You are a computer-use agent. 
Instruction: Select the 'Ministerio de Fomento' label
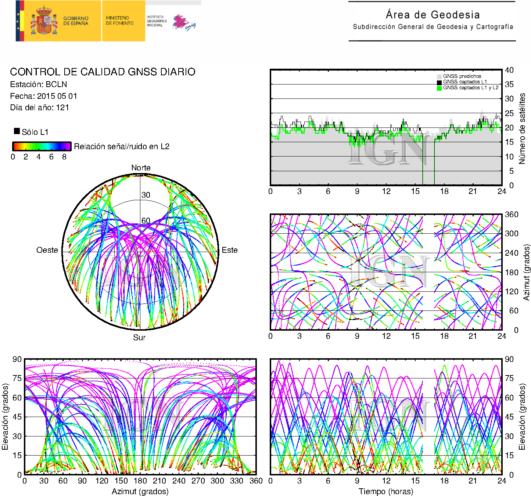tap(120, 21)
